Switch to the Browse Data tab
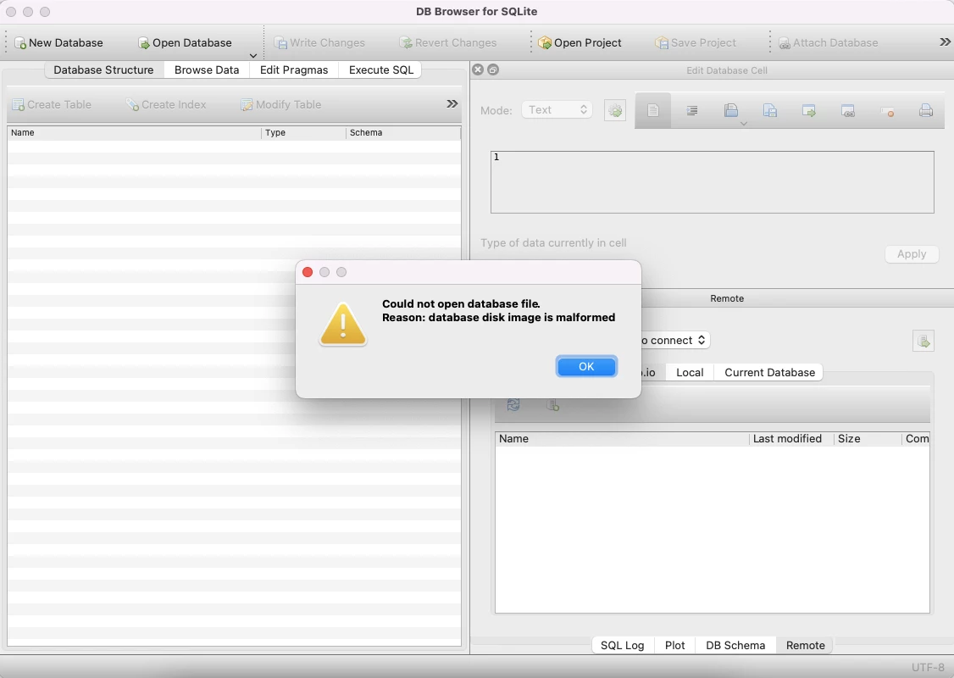 pos(207,70)
